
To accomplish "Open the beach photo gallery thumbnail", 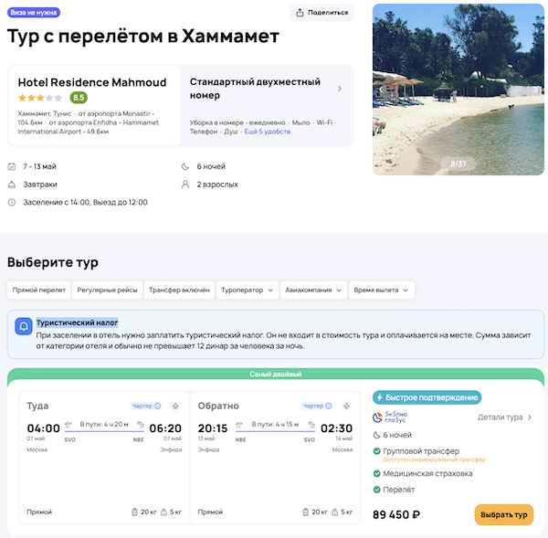I will (458, 90).
